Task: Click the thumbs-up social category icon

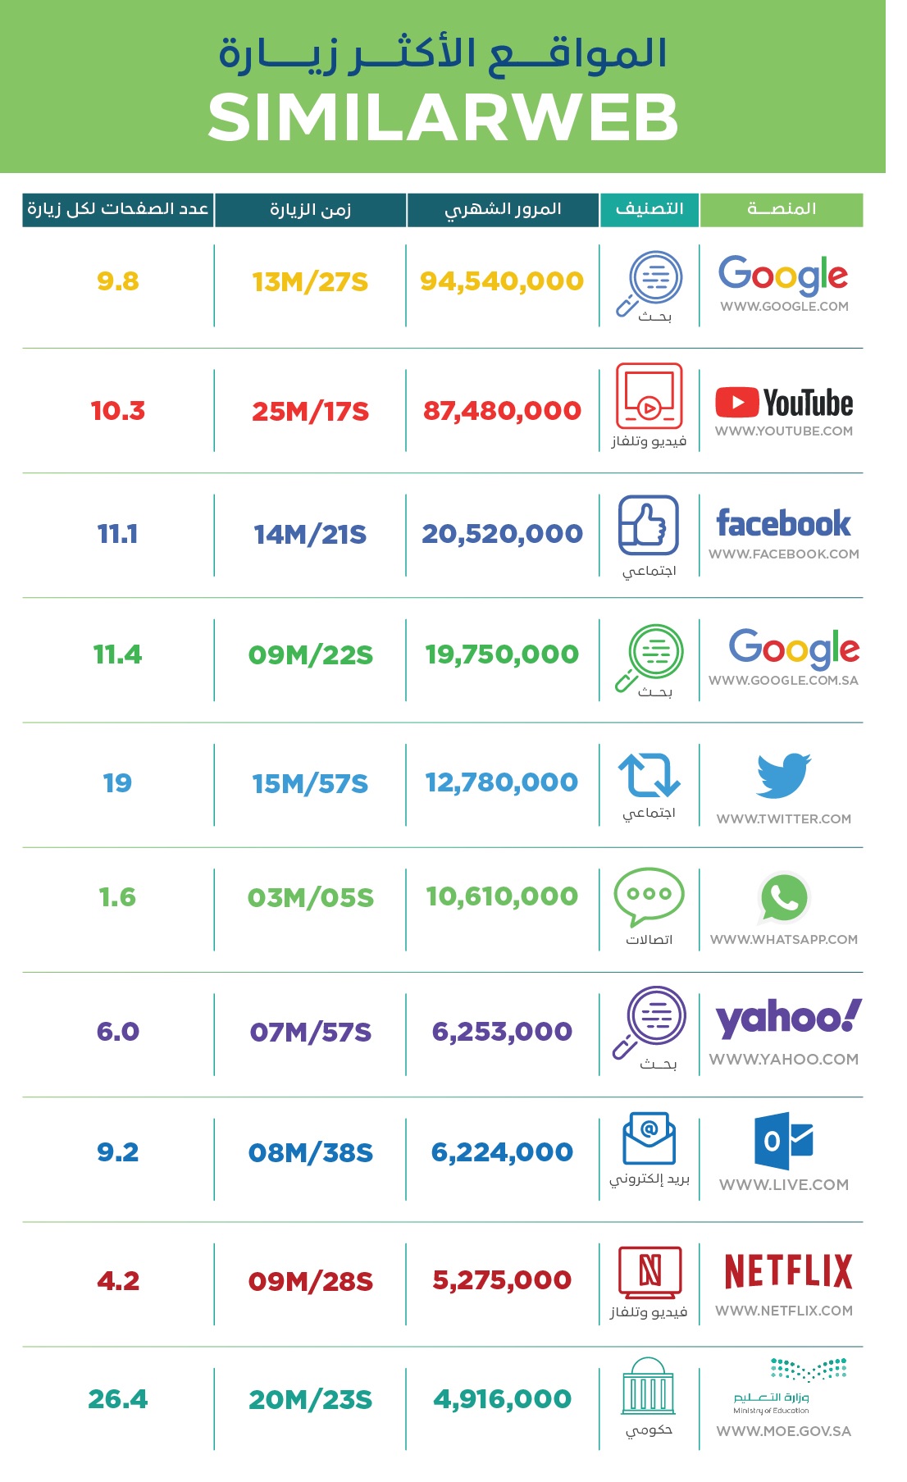Action: [x=649, y=525]
